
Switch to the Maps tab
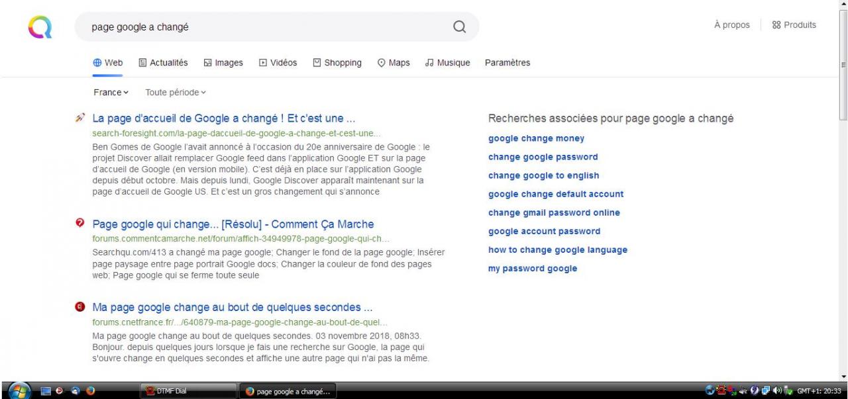pyautogui.click(x=394, y=63)
